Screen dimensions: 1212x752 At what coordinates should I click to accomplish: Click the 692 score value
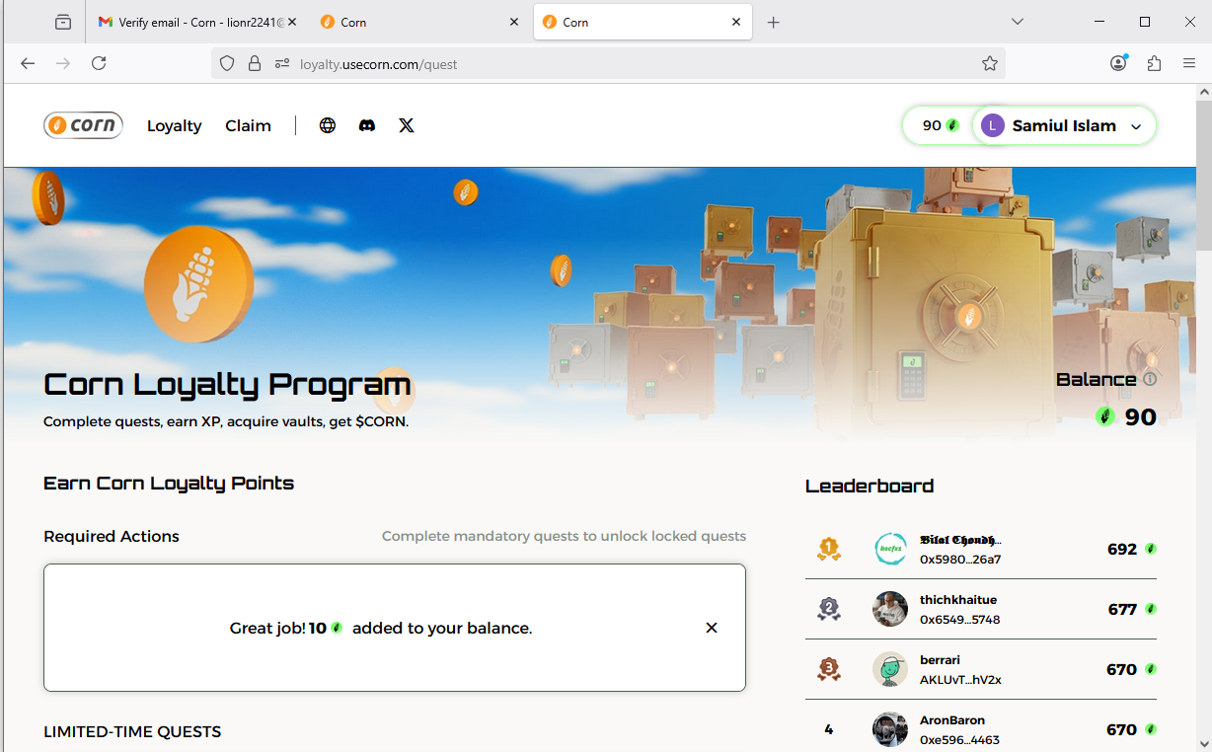[x=1122, y=549]
